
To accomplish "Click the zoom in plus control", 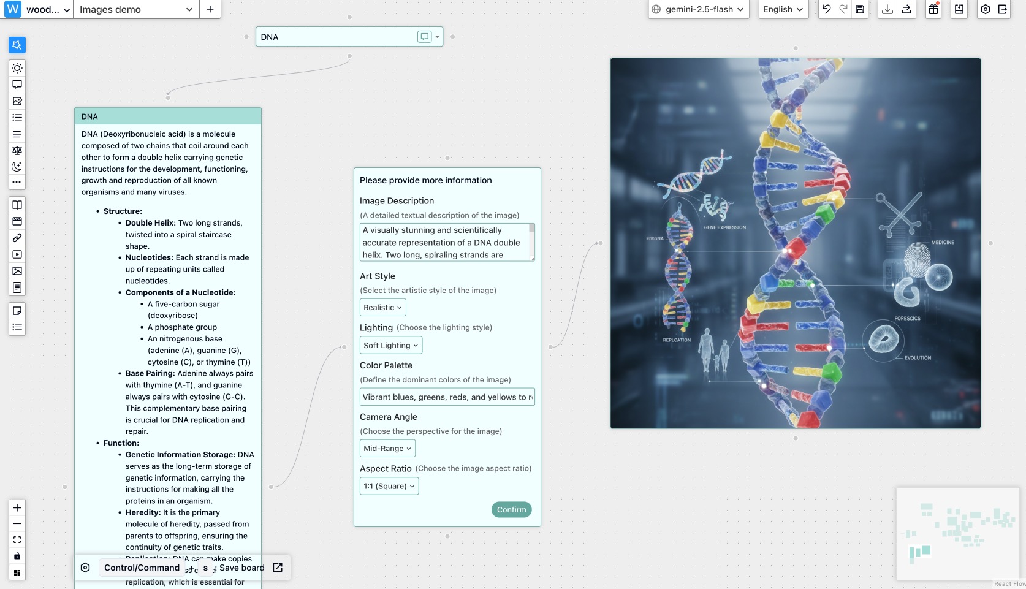I will pyautogui.click(x=17, y=507).
